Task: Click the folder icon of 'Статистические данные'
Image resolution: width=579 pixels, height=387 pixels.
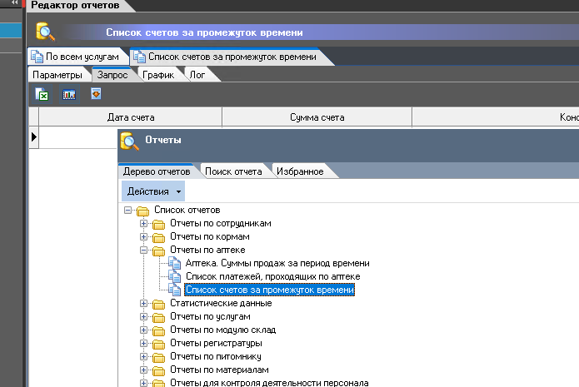Action: (158, 304)
